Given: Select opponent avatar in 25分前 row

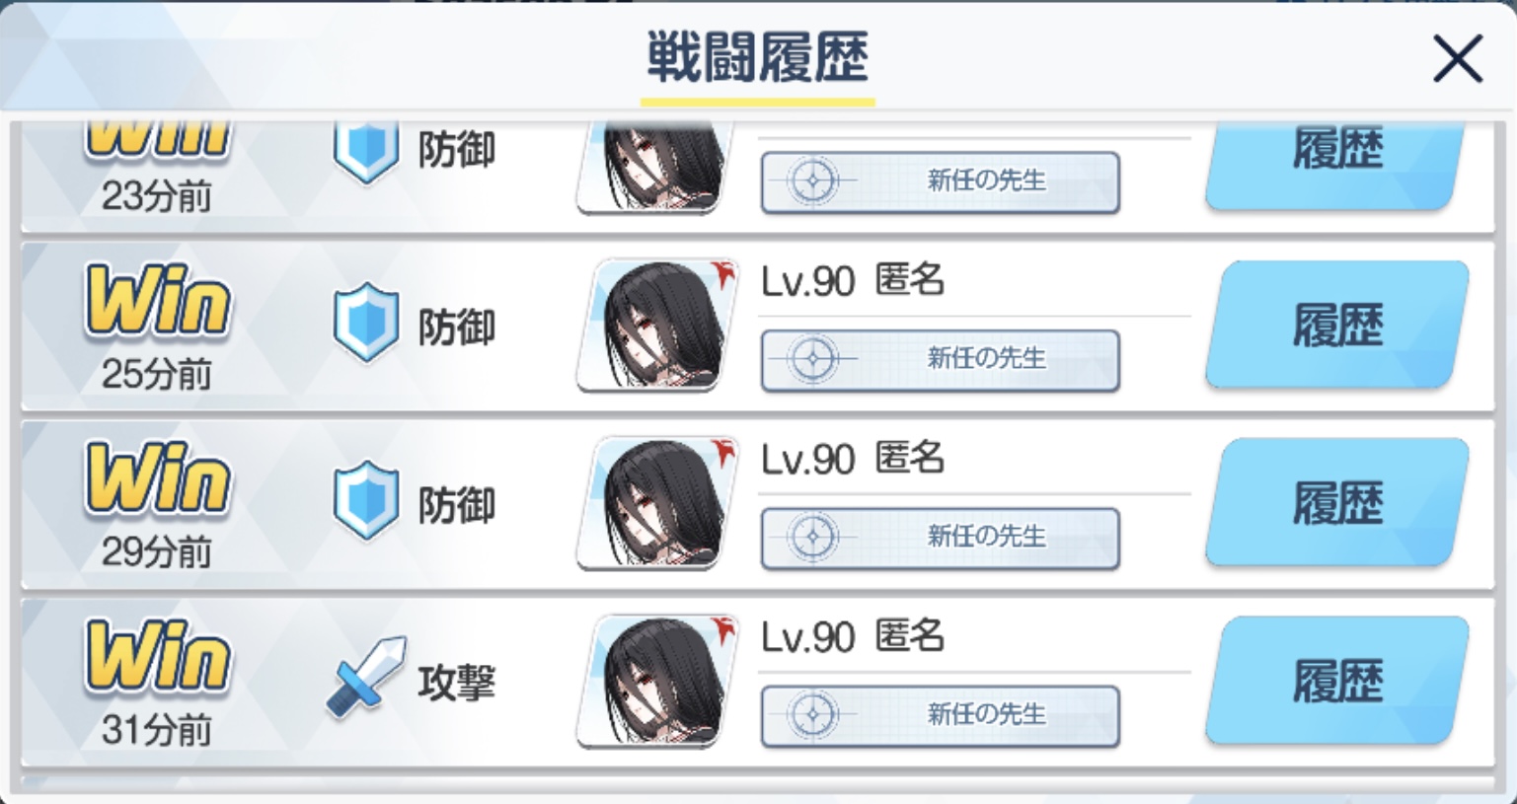Looking at the screenshot, I should pyautogui.click(x=658, y=326).
